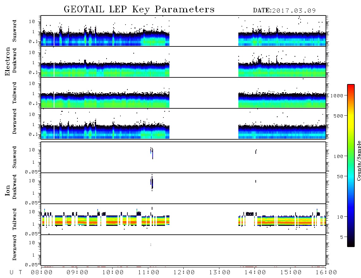The image size is (361, 278).
Task: Click the Ion Dawnward spectrogram panel
Action: (x=183, y=250)
